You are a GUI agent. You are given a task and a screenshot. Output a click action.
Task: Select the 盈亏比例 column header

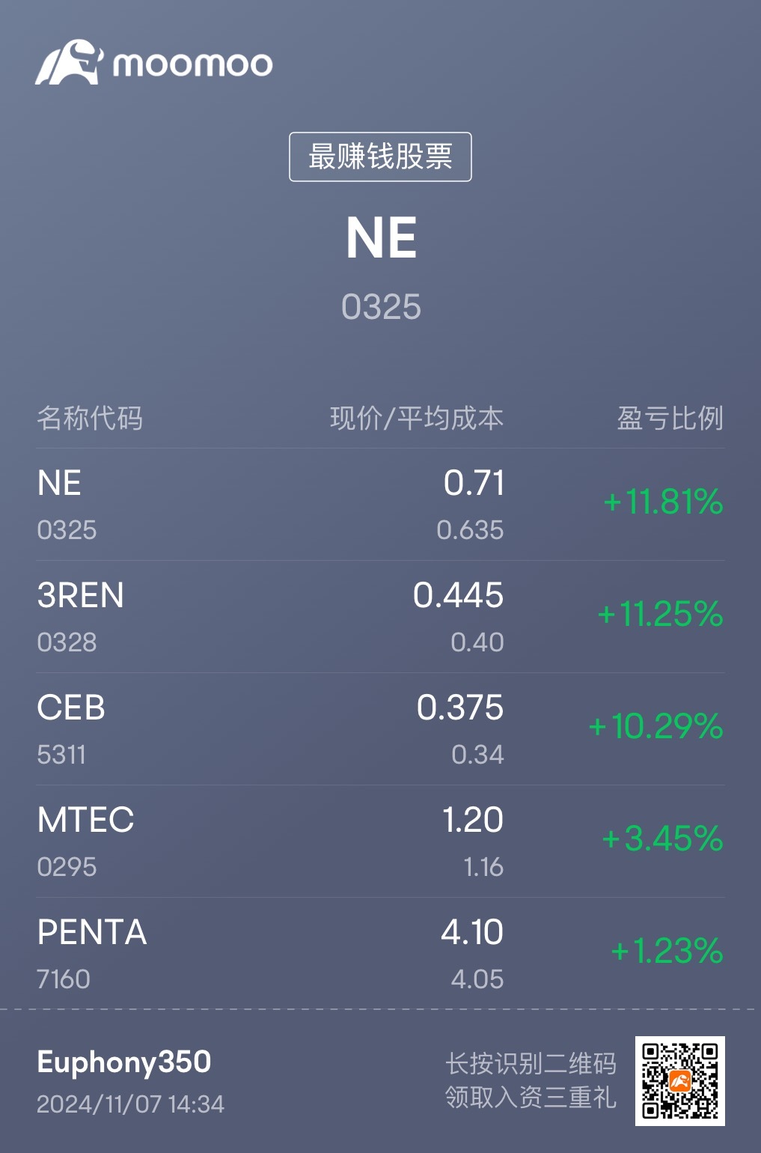click(x=670, y=418)
